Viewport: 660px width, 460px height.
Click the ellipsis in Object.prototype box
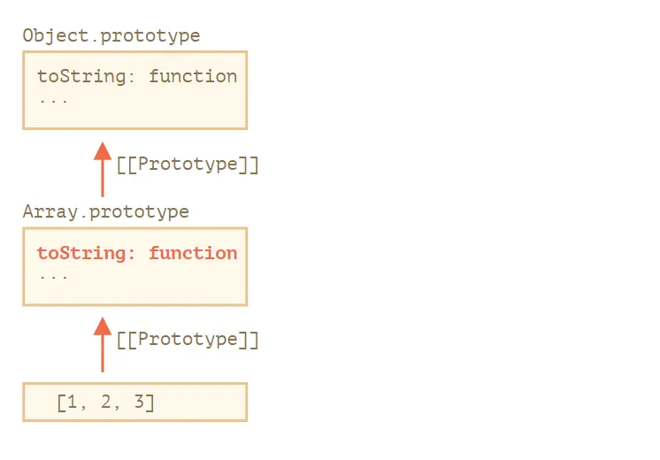[x=53, y=101]
